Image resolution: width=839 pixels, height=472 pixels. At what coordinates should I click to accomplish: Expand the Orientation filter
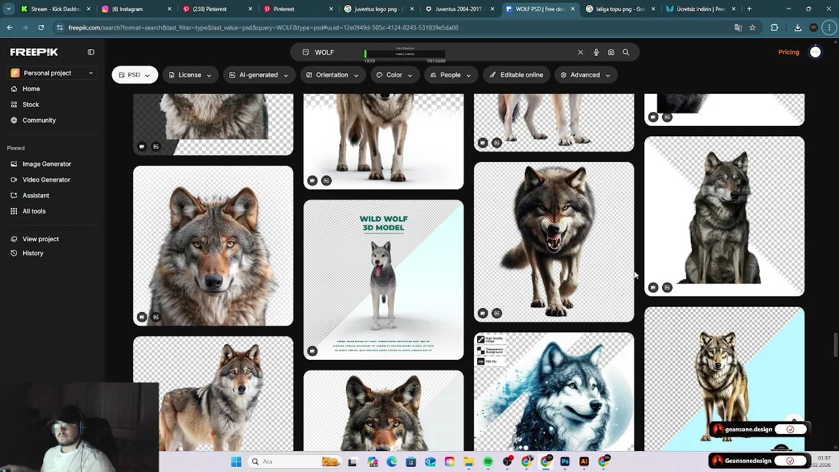[x=332, y=75]
